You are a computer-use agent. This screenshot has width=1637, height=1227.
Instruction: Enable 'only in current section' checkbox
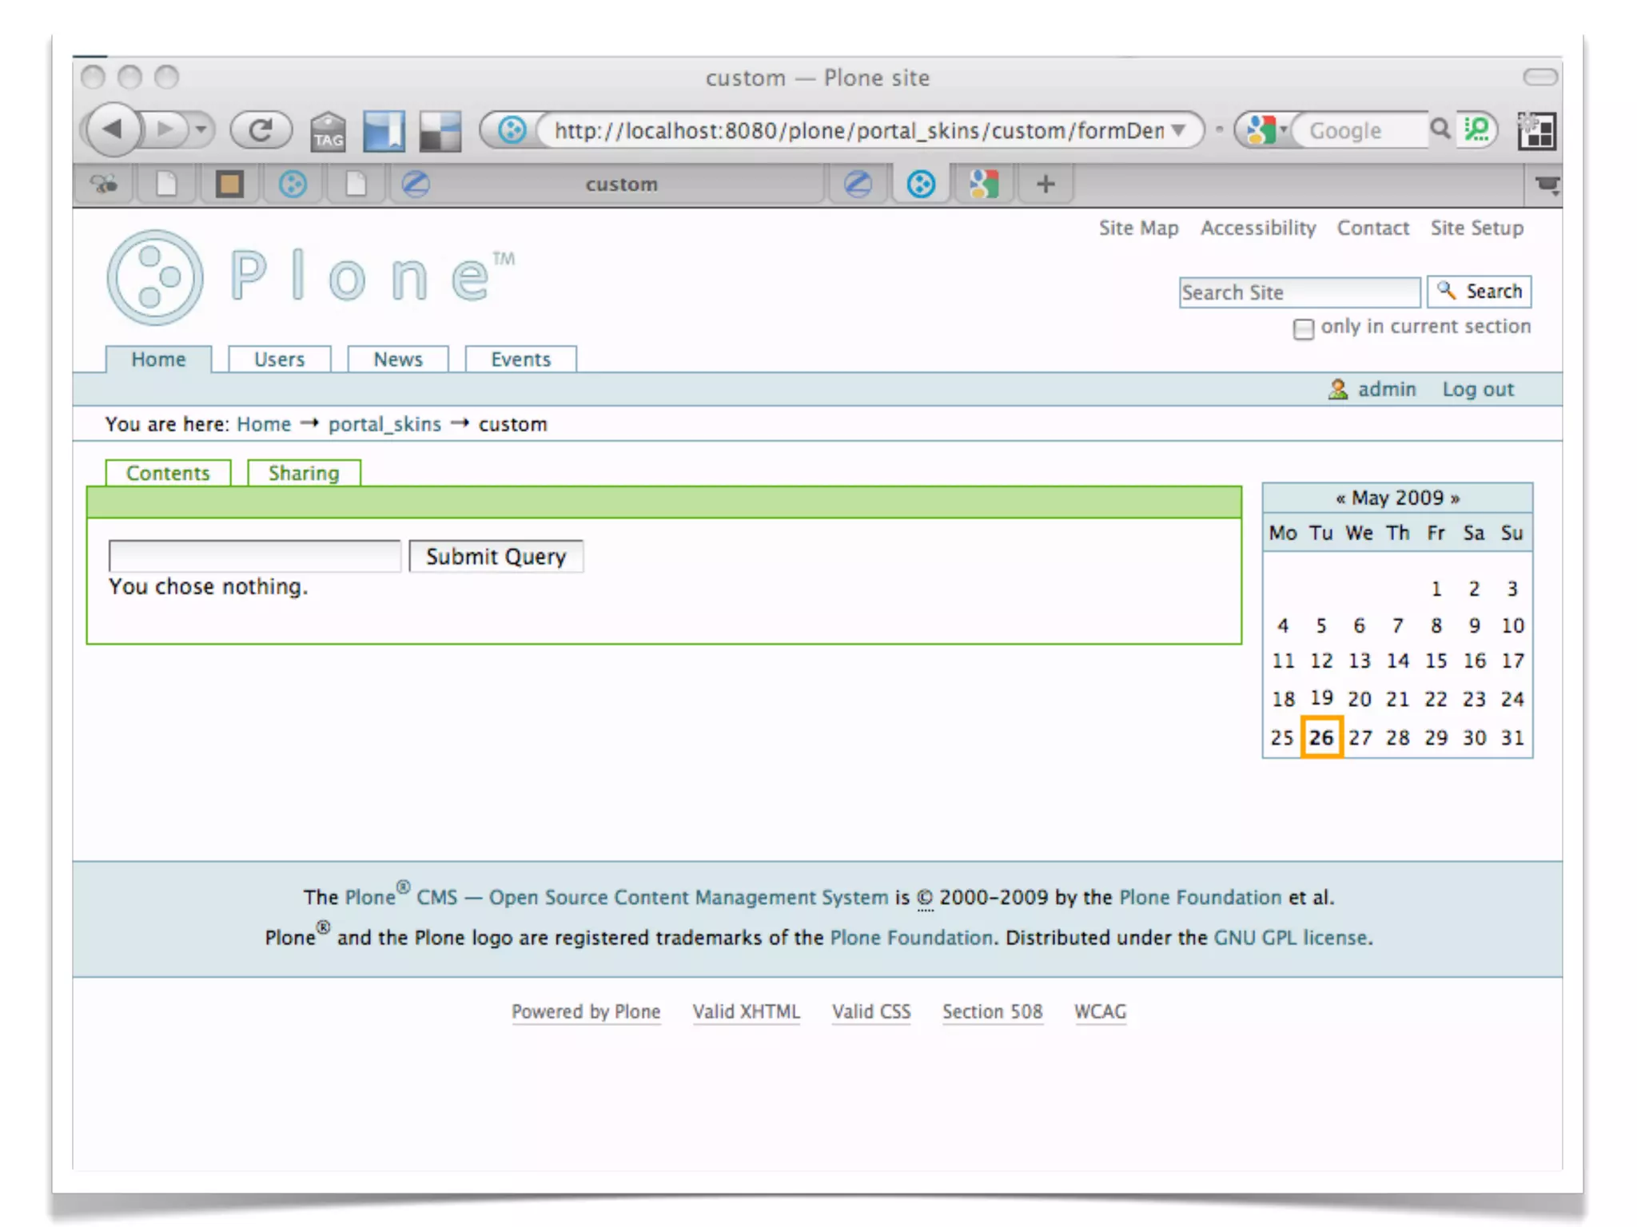click(x=1303, y=328)
